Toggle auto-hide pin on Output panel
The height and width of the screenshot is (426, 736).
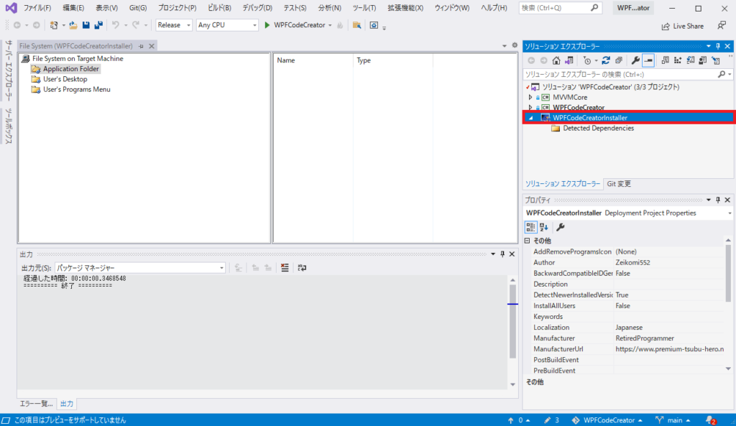(x=502, y=254)
